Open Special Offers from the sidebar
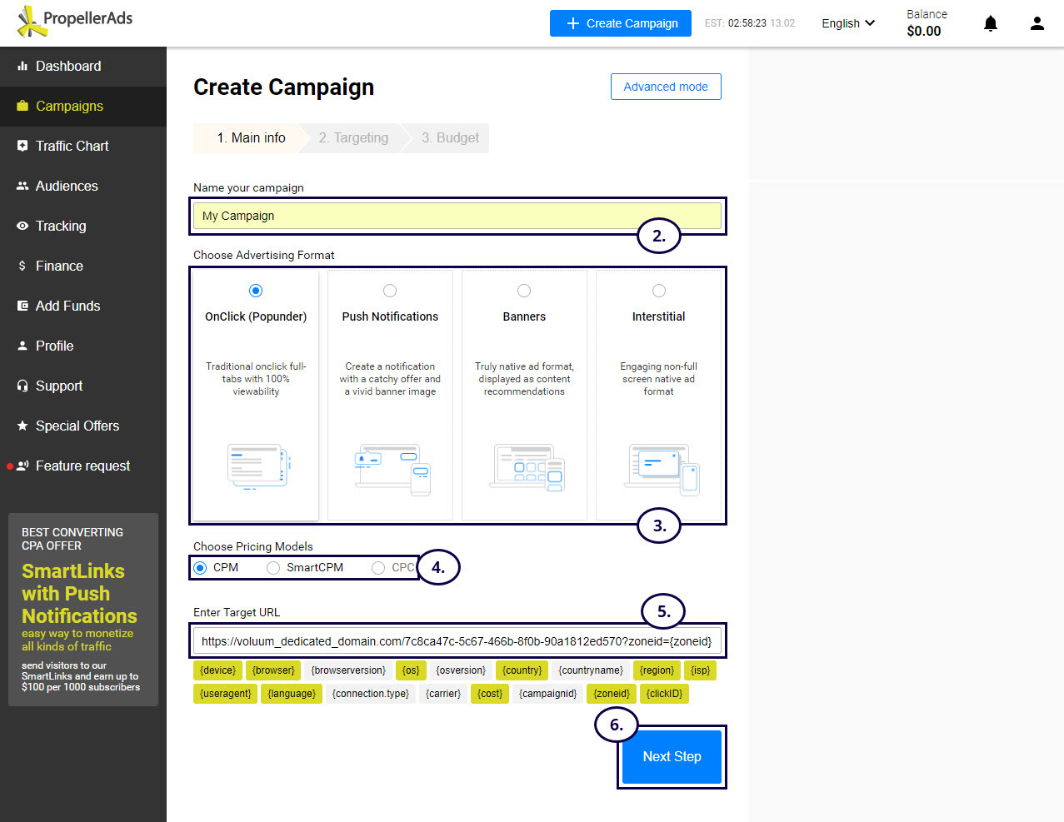This screenshot has width=1064, height=822. coord(77,426)
